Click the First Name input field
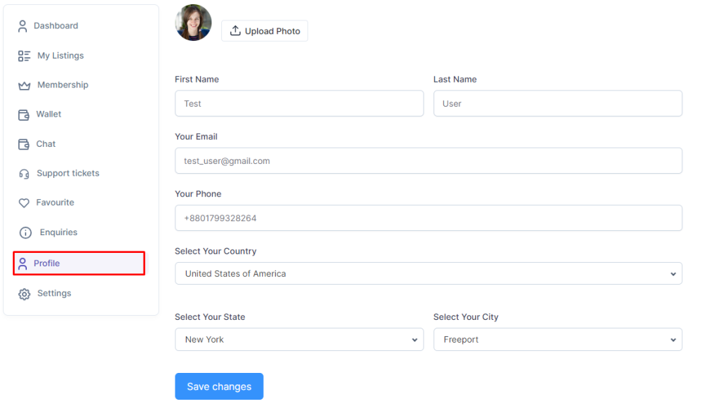This screenshot has height=404, width=724. (299, 103)
